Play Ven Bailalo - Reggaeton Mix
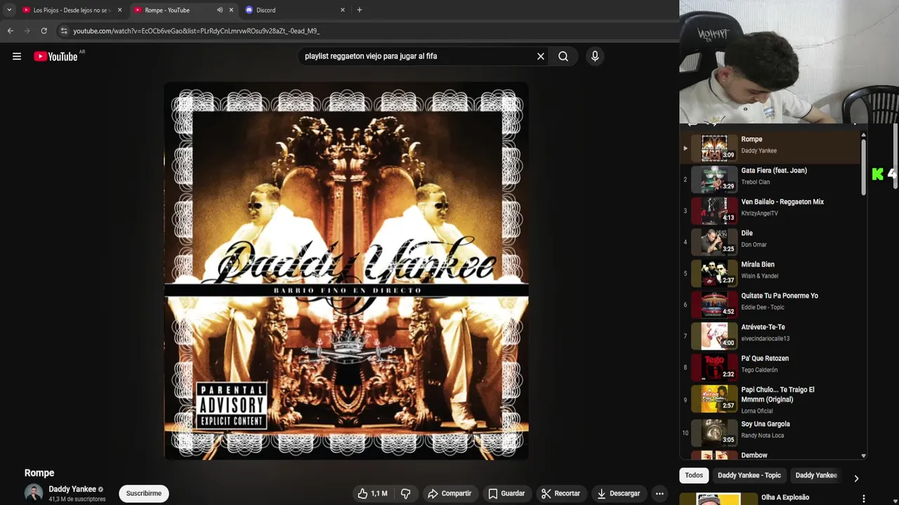The height and width of the screenshot is (505, 899). [x=770, y=210]
